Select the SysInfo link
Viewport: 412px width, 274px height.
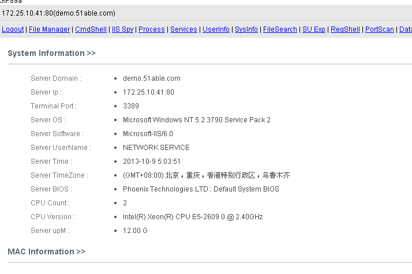(x=246, y=29)
